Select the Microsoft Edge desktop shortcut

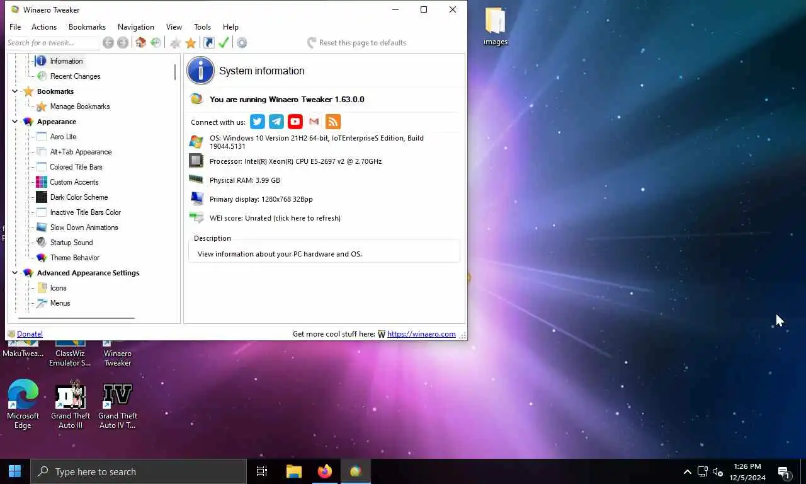click(23, 404)
